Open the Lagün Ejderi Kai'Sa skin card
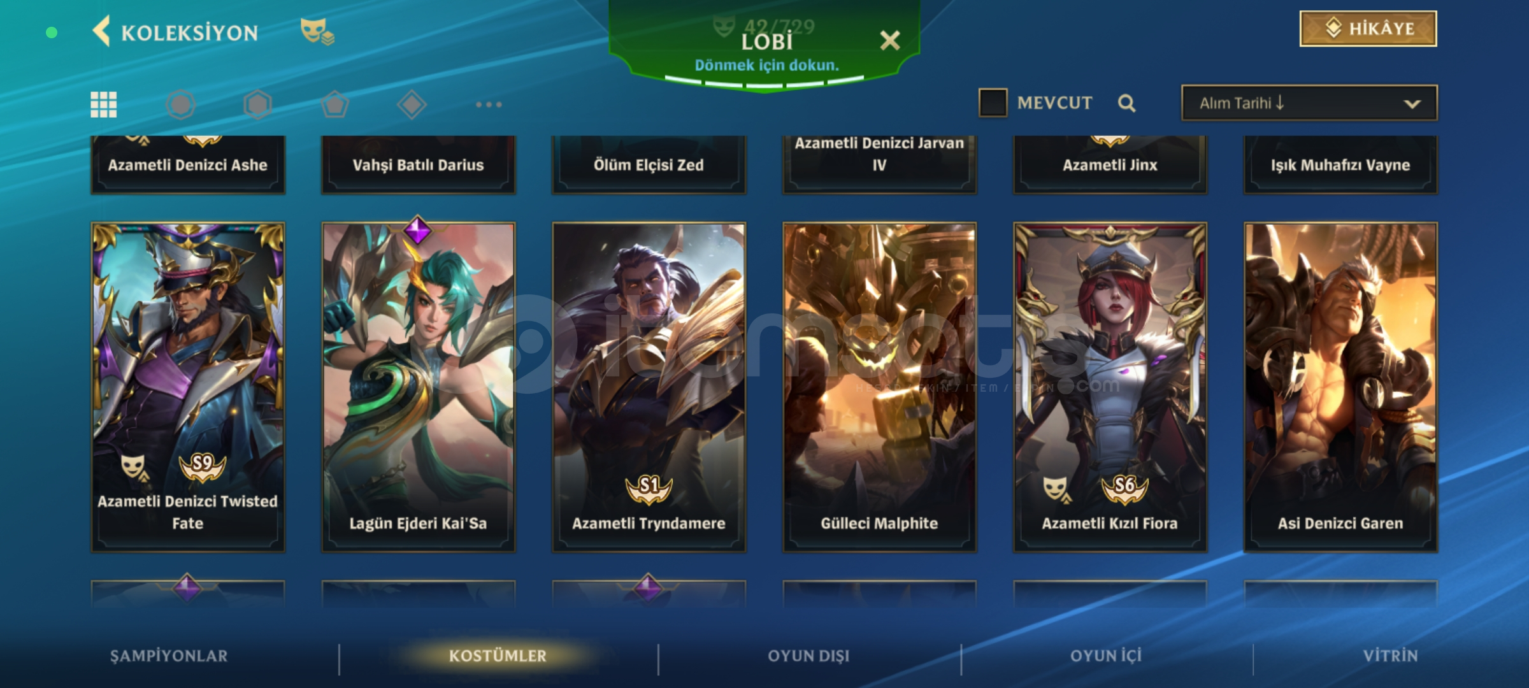Image resolution: width=1529 pixels, height=688 pixels. [418, 387]
